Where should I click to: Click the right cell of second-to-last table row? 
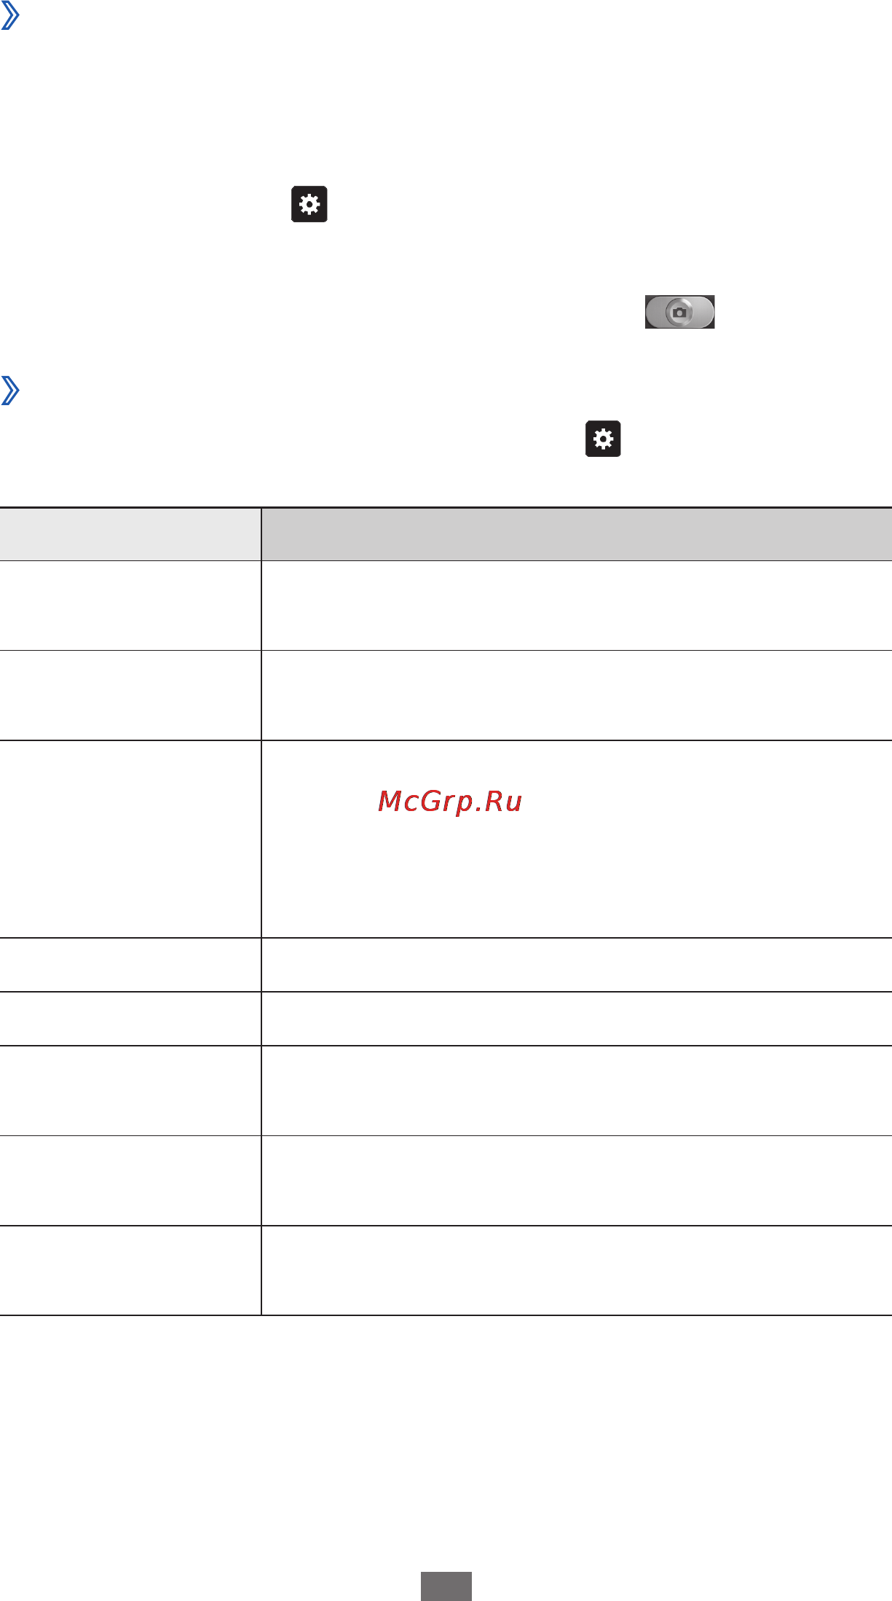tap(577, 1181)
